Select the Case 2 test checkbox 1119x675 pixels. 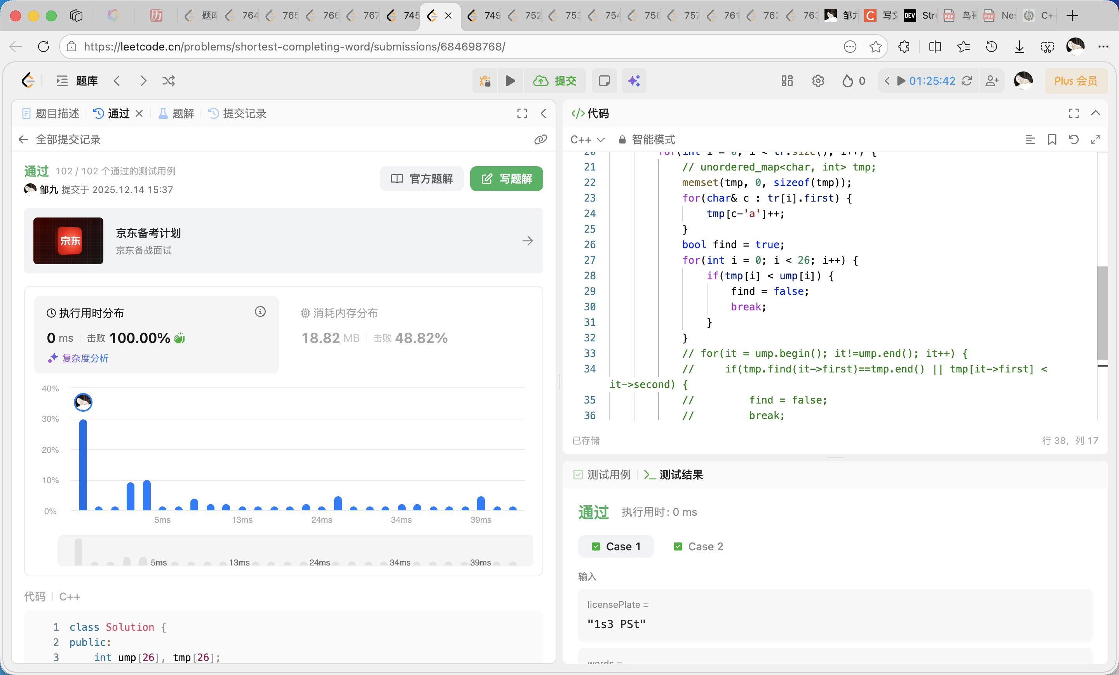click(678, 546)
